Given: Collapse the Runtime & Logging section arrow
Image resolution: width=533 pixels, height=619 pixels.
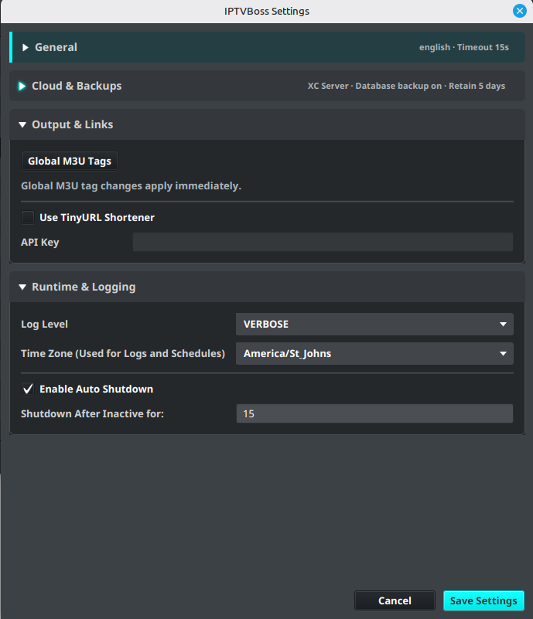Looking at the screenshot, I should point(22,287).
